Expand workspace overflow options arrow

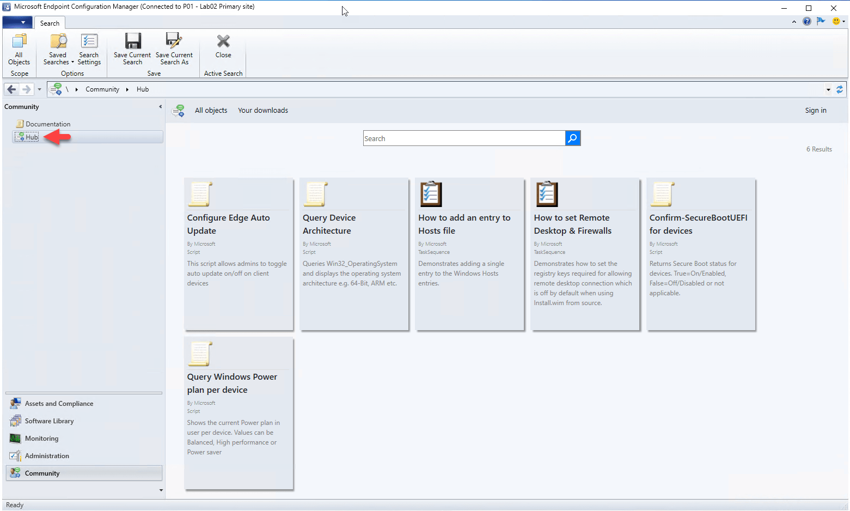click(x=161, y=490)
